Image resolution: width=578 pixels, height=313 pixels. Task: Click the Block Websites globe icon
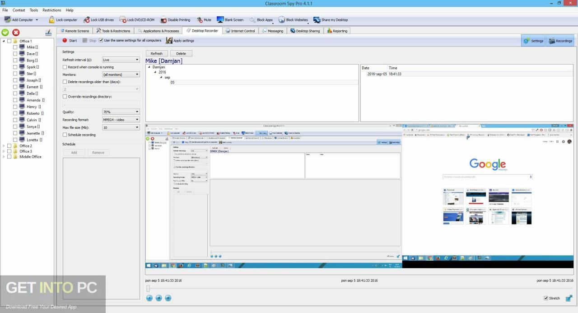(x=281, y=20)
